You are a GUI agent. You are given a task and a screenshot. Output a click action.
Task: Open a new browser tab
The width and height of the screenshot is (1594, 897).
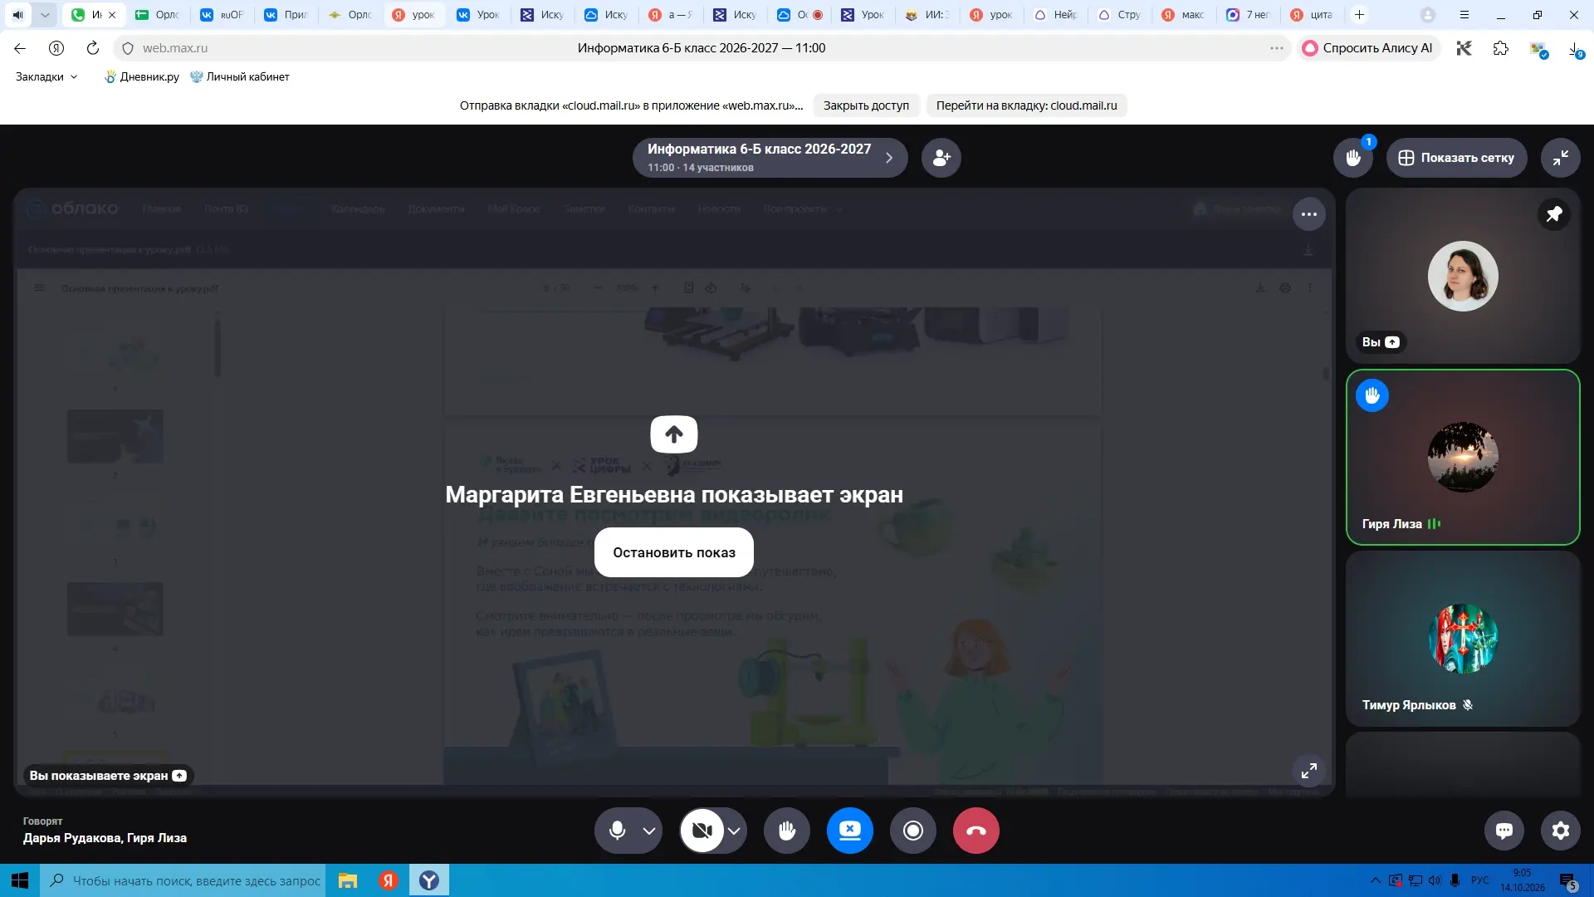point(1358,14)
